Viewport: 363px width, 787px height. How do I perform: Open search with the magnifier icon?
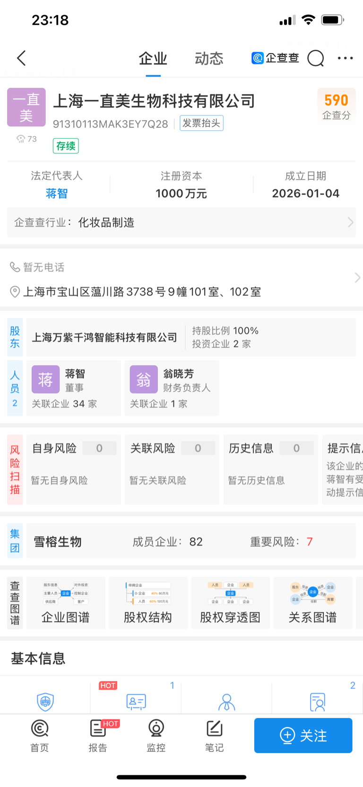click(315, 58)
